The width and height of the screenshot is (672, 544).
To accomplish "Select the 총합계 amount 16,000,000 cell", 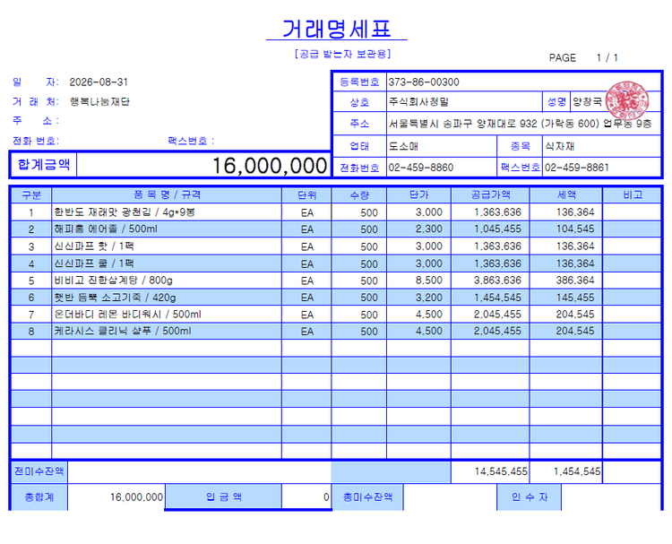I will coord(116,497).
